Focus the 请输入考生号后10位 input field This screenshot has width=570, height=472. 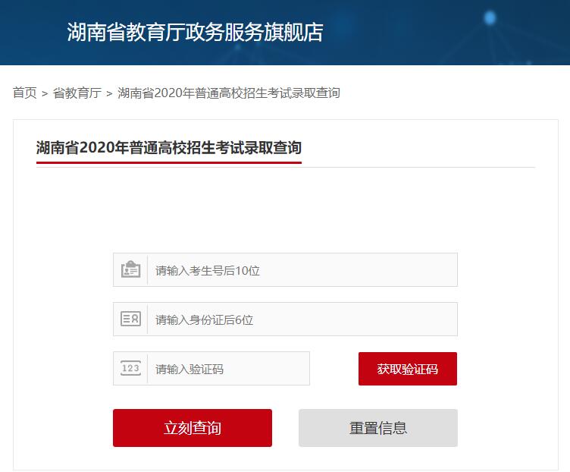302,269
